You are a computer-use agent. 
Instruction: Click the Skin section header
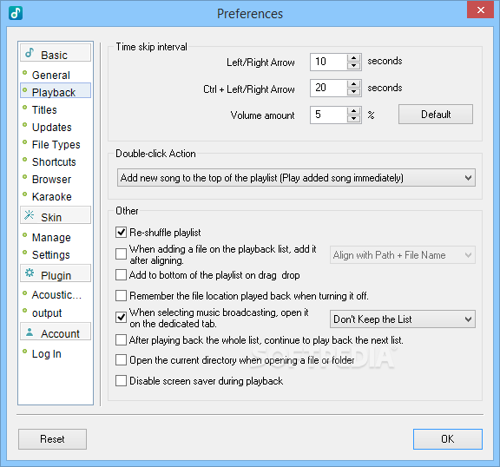tap(56, 215)
